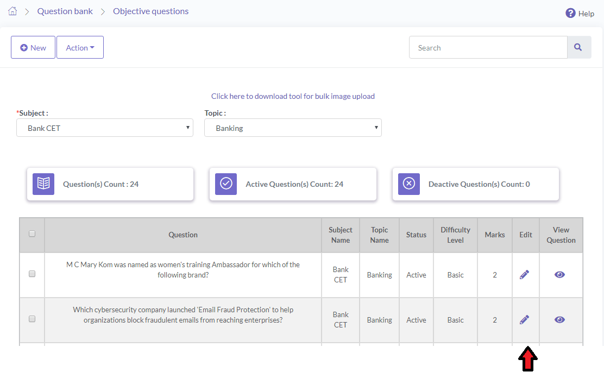Click the Deactive Question(s) Count cross icon
The height and width of the screenshot is (372, 604).
coord(409,184)
